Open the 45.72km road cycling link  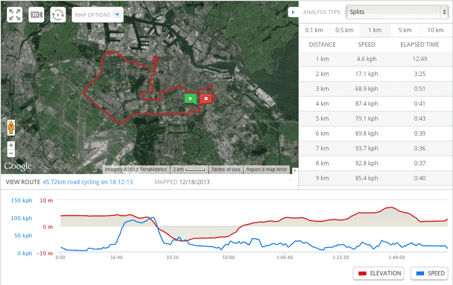[x=87, y=182]
